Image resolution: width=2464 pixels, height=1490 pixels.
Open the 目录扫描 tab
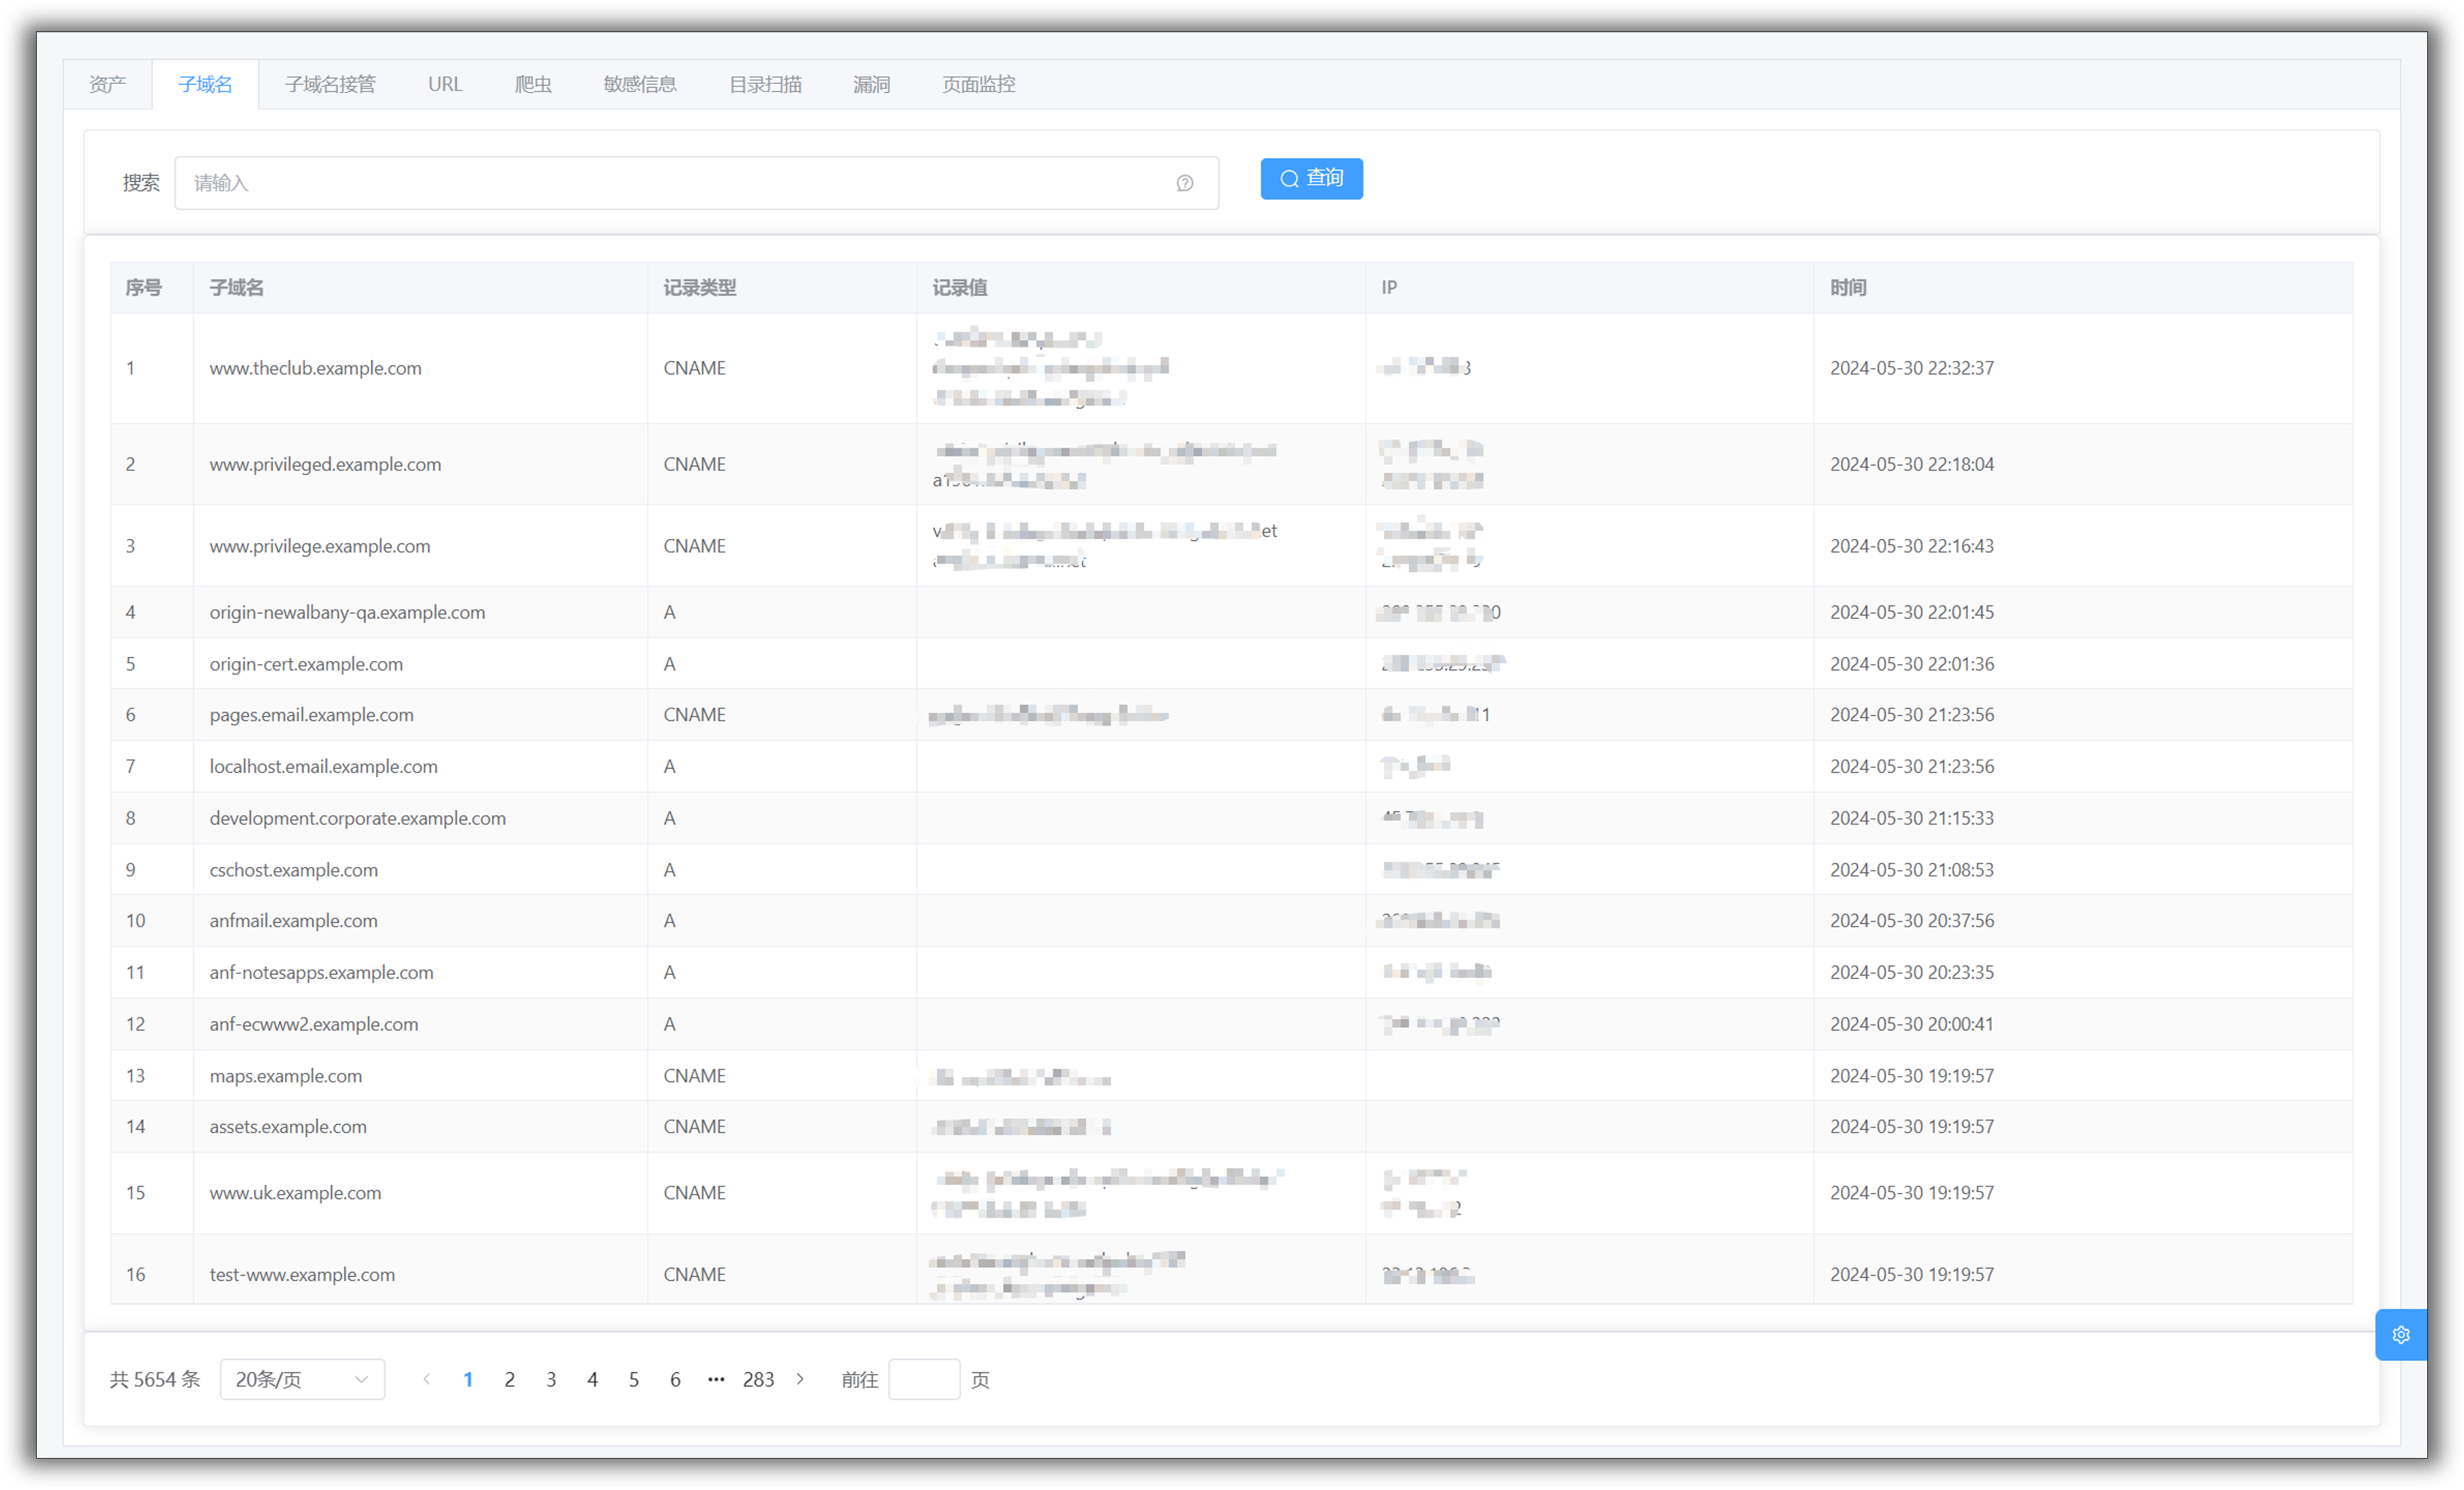coord(765,84)
